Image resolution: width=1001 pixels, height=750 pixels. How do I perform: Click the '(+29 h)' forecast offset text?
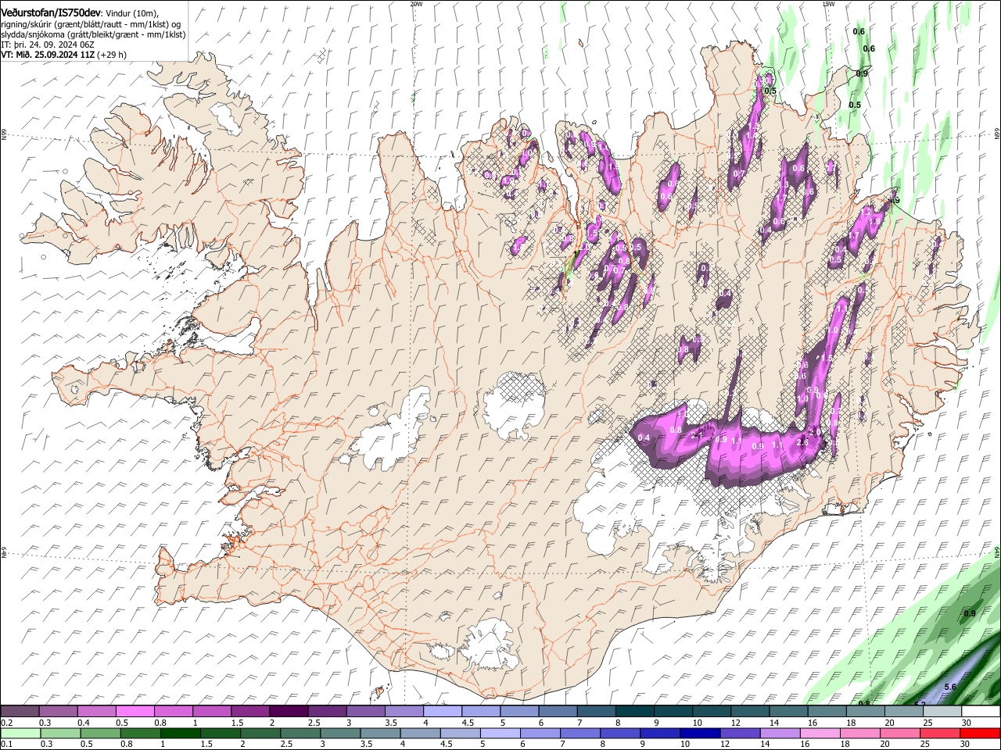coord(112,55)
